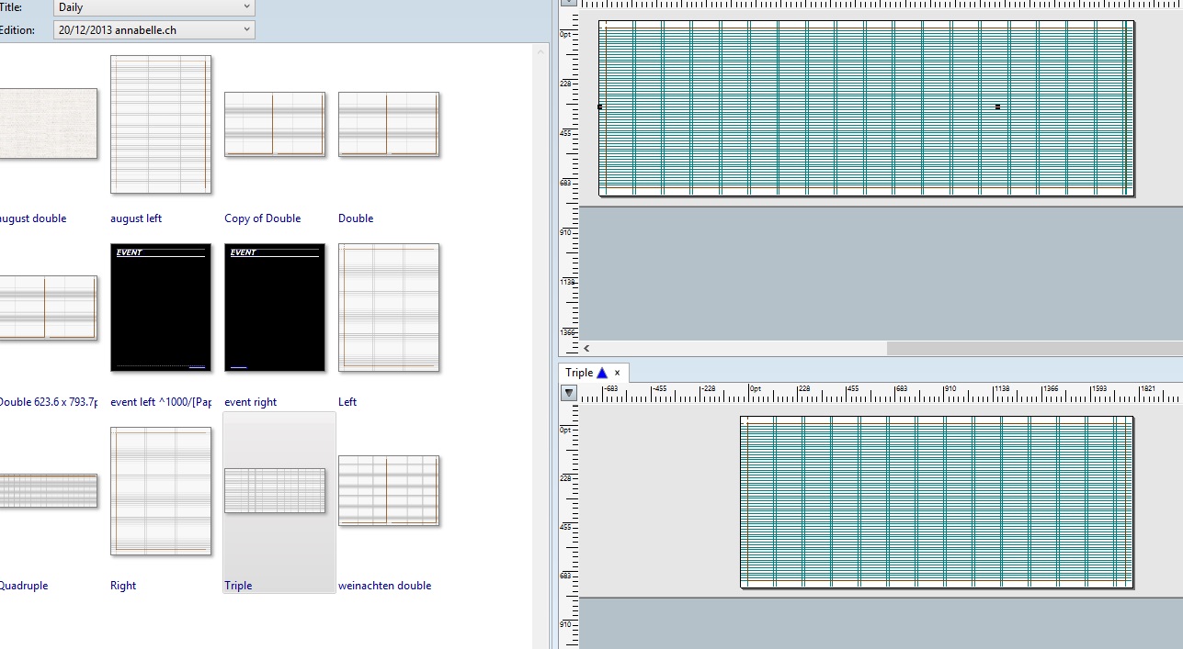This screenshot has height=649, width=1183.
Task: Select the Right template thumbnail
Action: coord(161,491)
